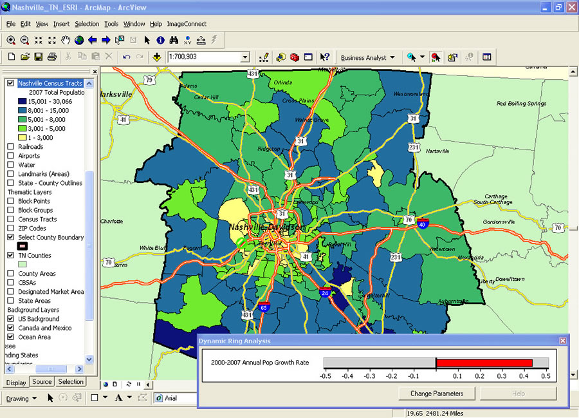
Task: Select the Select Features tool
Action: click(x=120, y=40)
